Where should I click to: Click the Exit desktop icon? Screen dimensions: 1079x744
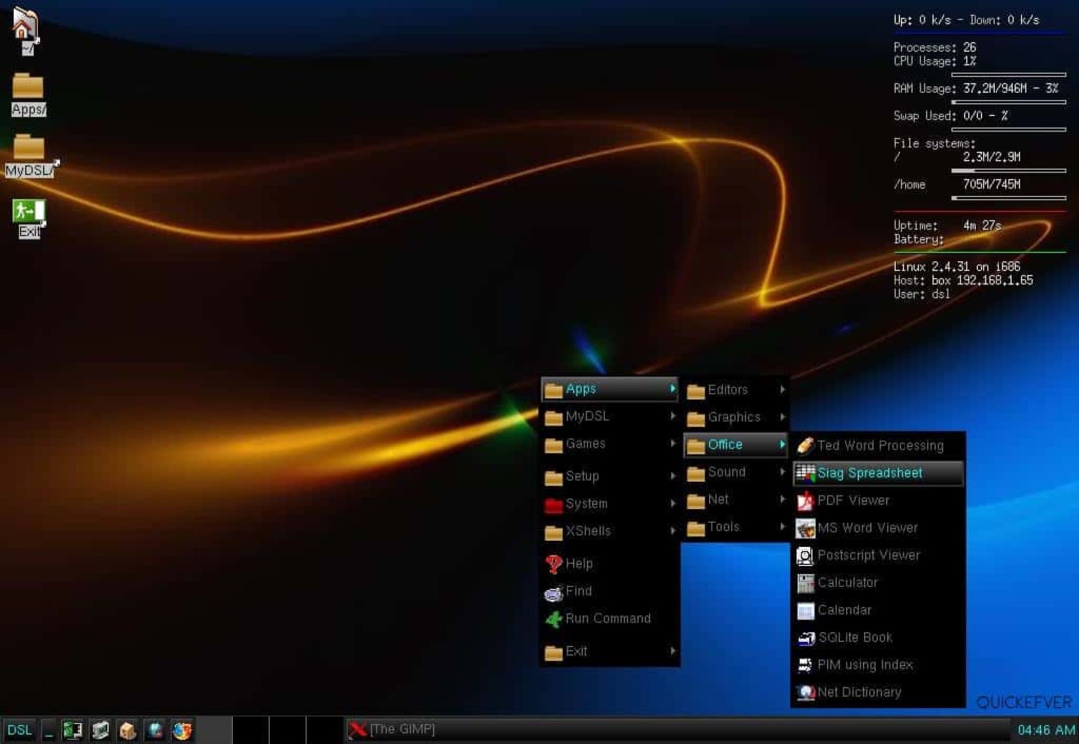29,215
